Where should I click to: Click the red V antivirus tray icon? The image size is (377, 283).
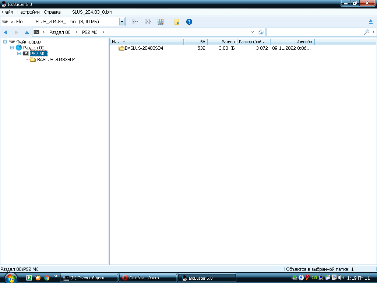[x=307, y=277]
